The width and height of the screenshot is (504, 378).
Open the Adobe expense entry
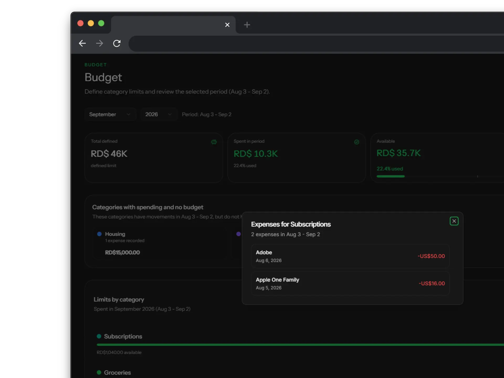coord(350,256)
